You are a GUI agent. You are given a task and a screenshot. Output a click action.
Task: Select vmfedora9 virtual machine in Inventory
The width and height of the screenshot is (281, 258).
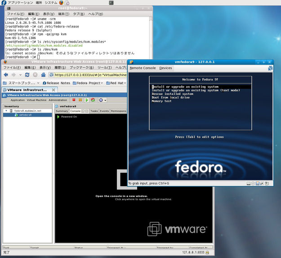click(x=25, y=115)
